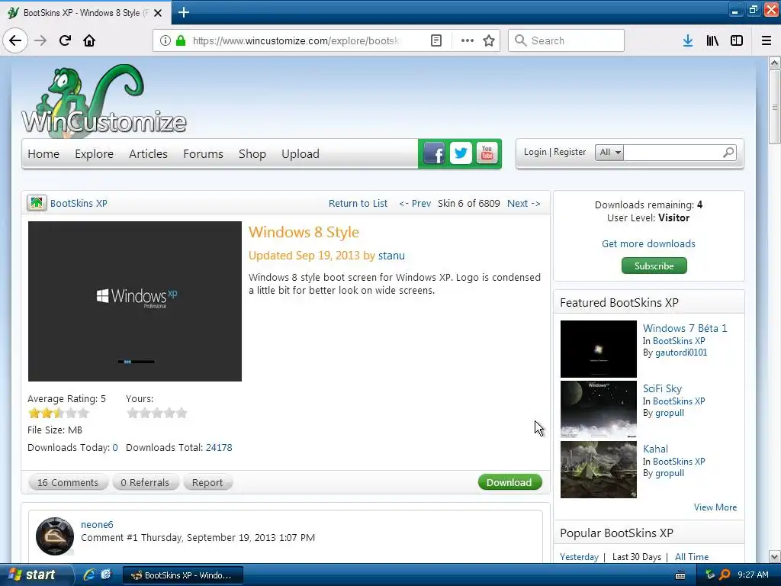
Task: Open WinCustomize YouTube icon
Action: coord(487,153)
